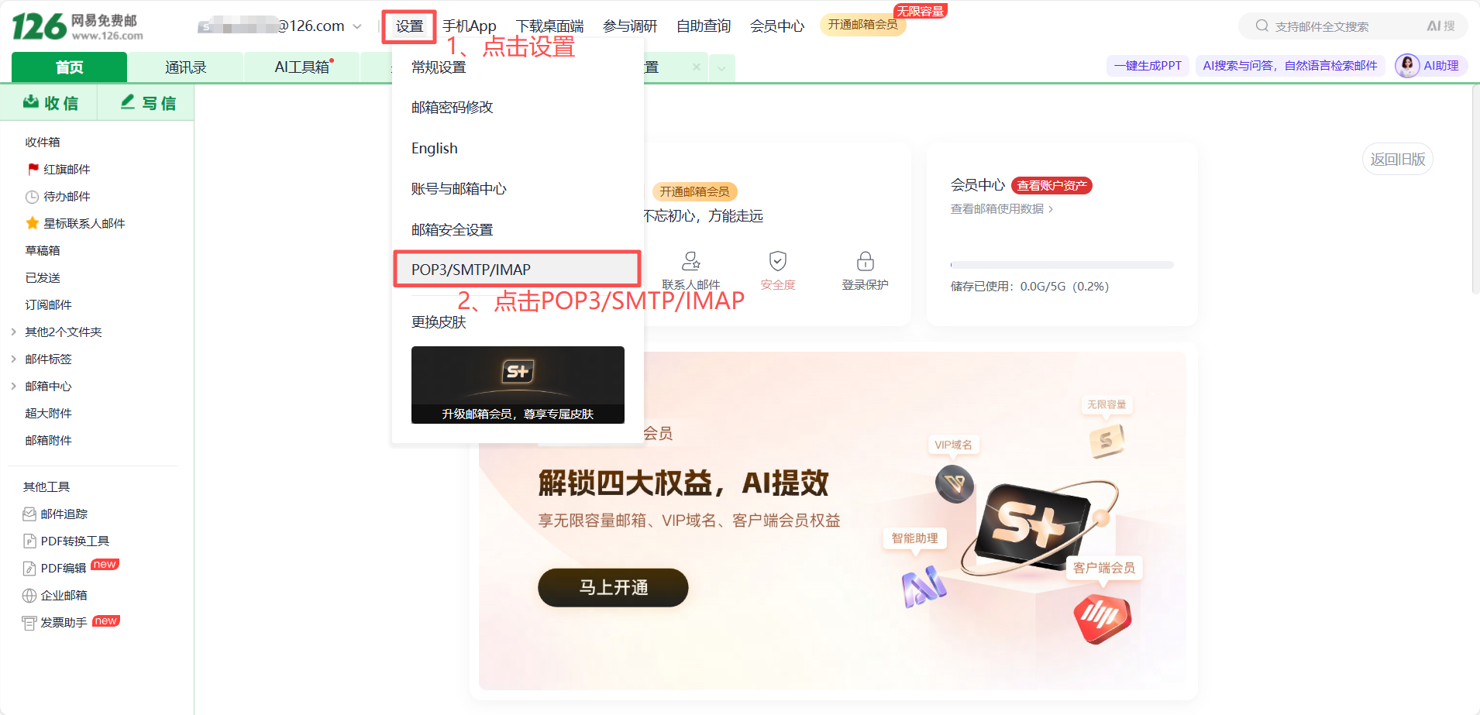Click the 查看邮箱使用数据 link

1002,209
